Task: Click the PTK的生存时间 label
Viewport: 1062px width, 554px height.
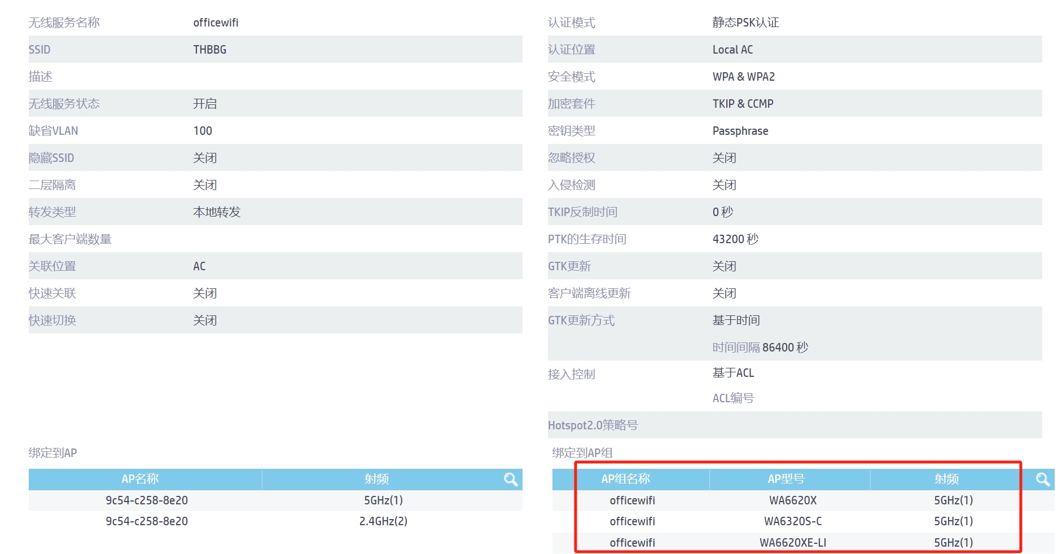Action: (587, 239)
